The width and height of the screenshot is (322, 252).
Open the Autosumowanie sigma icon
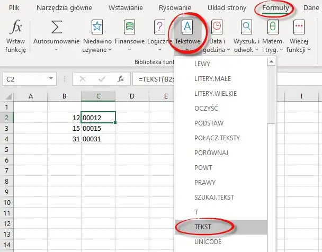pyautogui.click(x=56, y=26)
